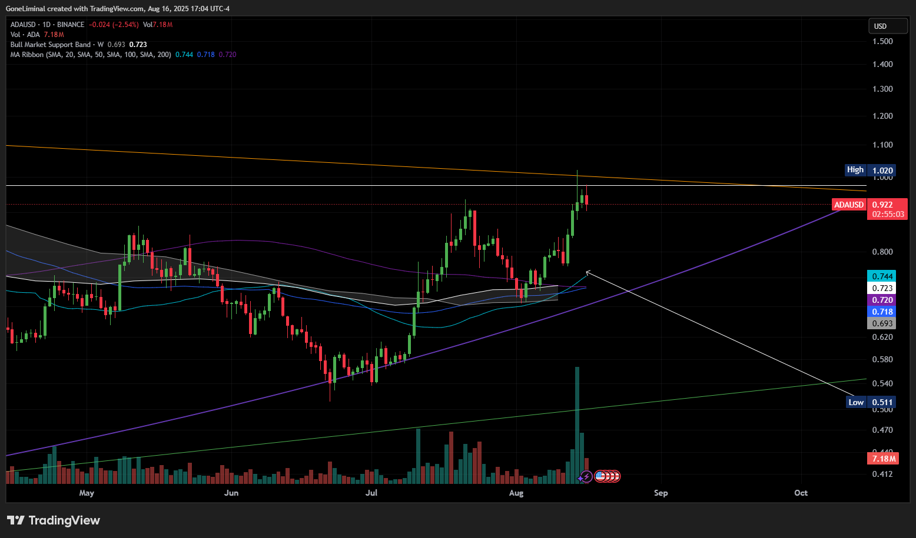Click the 0.800 price scale label
The width and height of the screenshot is (916, 538).
click(x=882, y=252)
